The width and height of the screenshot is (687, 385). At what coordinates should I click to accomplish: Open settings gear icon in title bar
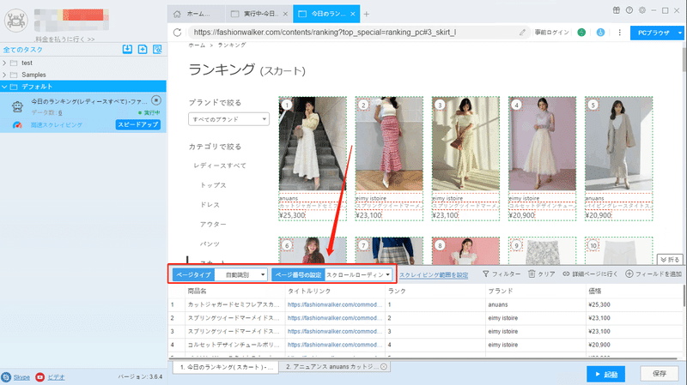641,10
